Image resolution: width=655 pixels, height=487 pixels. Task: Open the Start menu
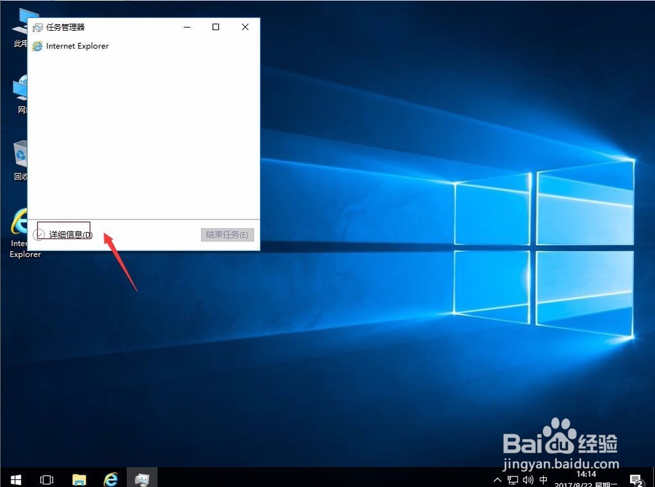point(14,478)
